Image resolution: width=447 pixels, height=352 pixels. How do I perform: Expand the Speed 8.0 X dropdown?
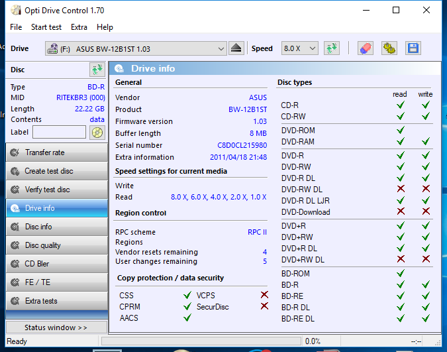299,48
